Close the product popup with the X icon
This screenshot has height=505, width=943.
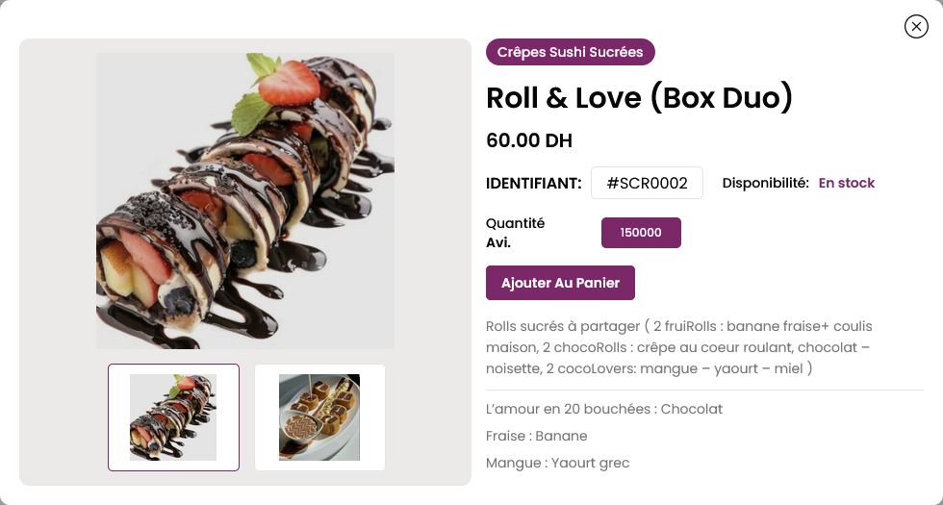click(916, 27)
